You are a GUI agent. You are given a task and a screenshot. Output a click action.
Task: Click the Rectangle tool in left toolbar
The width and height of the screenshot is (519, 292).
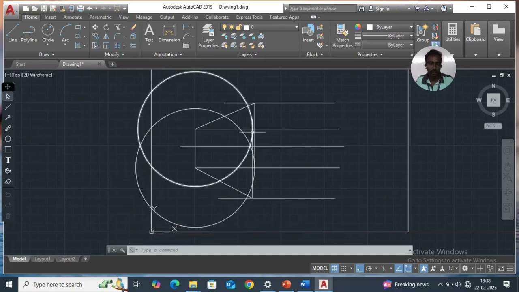point(8,150)
